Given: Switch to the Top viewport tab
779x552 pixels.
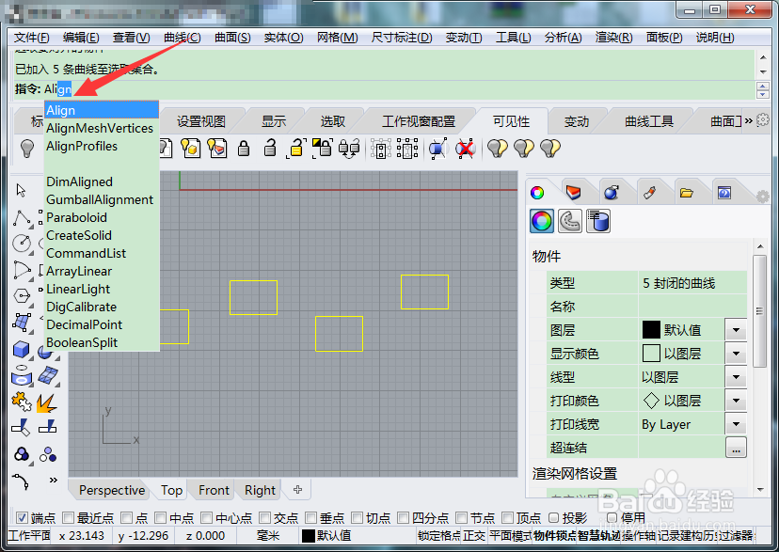Looking at the screenshot, I should pyautogui.click(x=171, y=490).
